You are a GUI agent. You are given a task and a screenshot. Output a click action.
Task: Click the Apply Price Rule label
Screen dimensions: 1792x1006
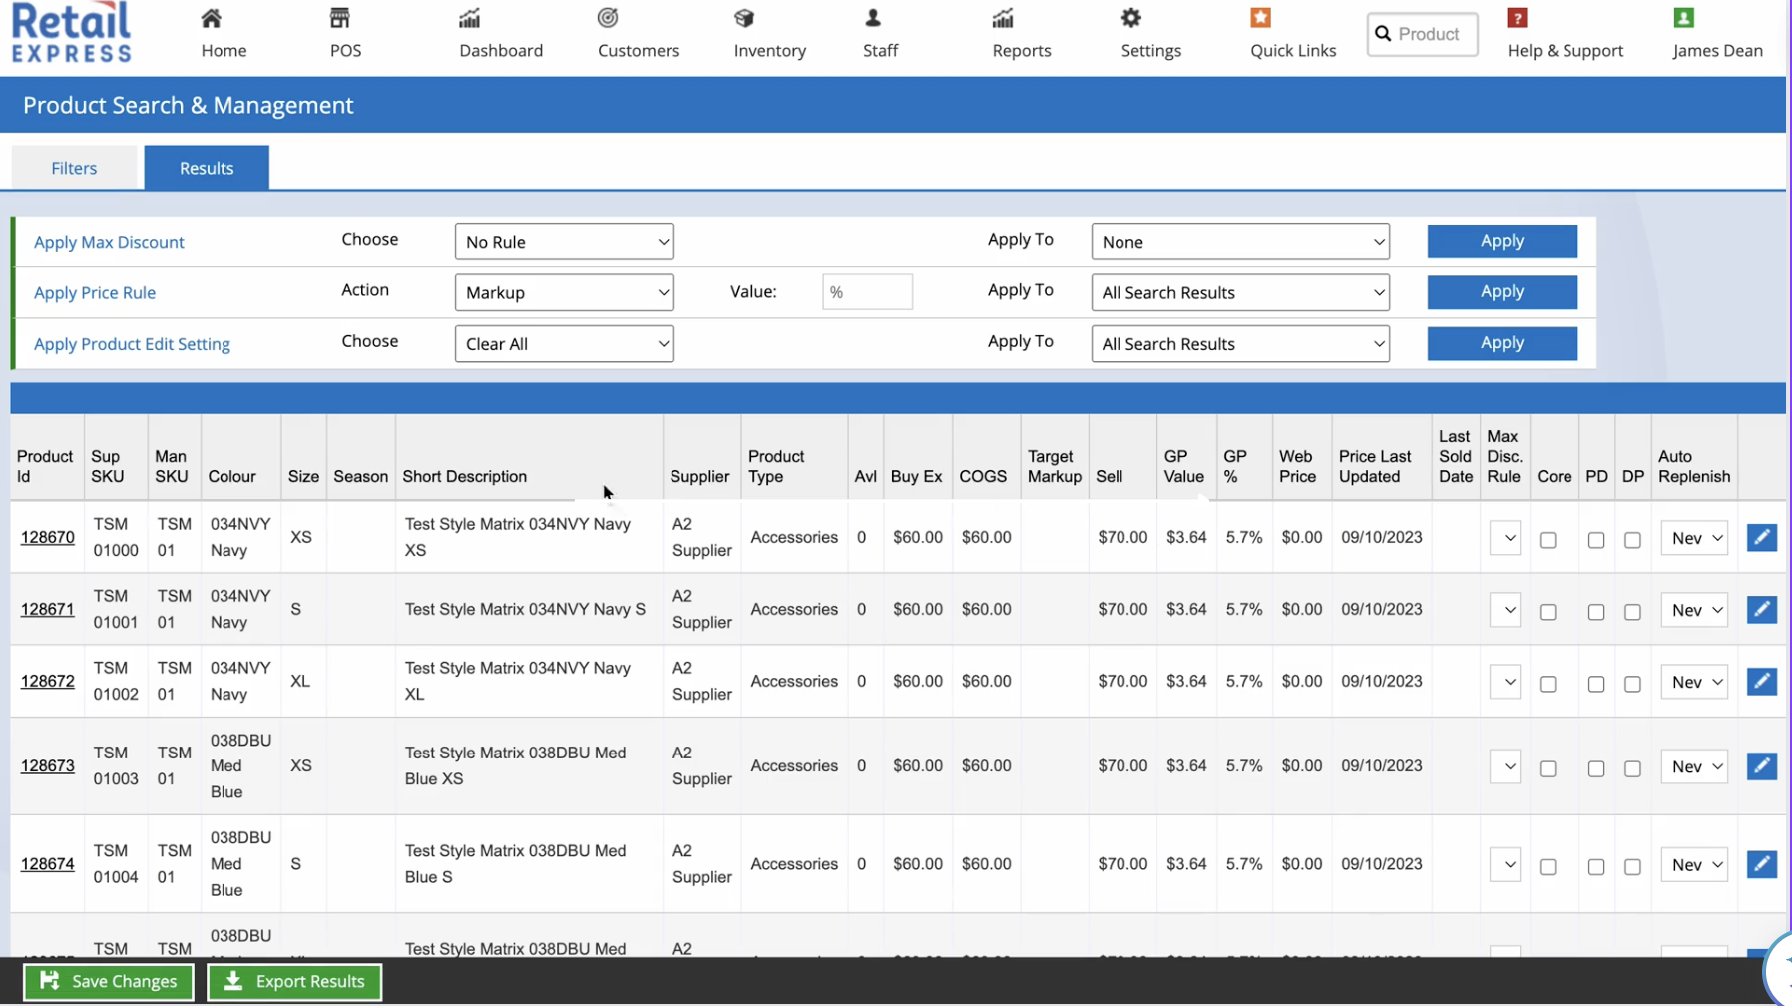pyautogui.click(x=95, y=293)
